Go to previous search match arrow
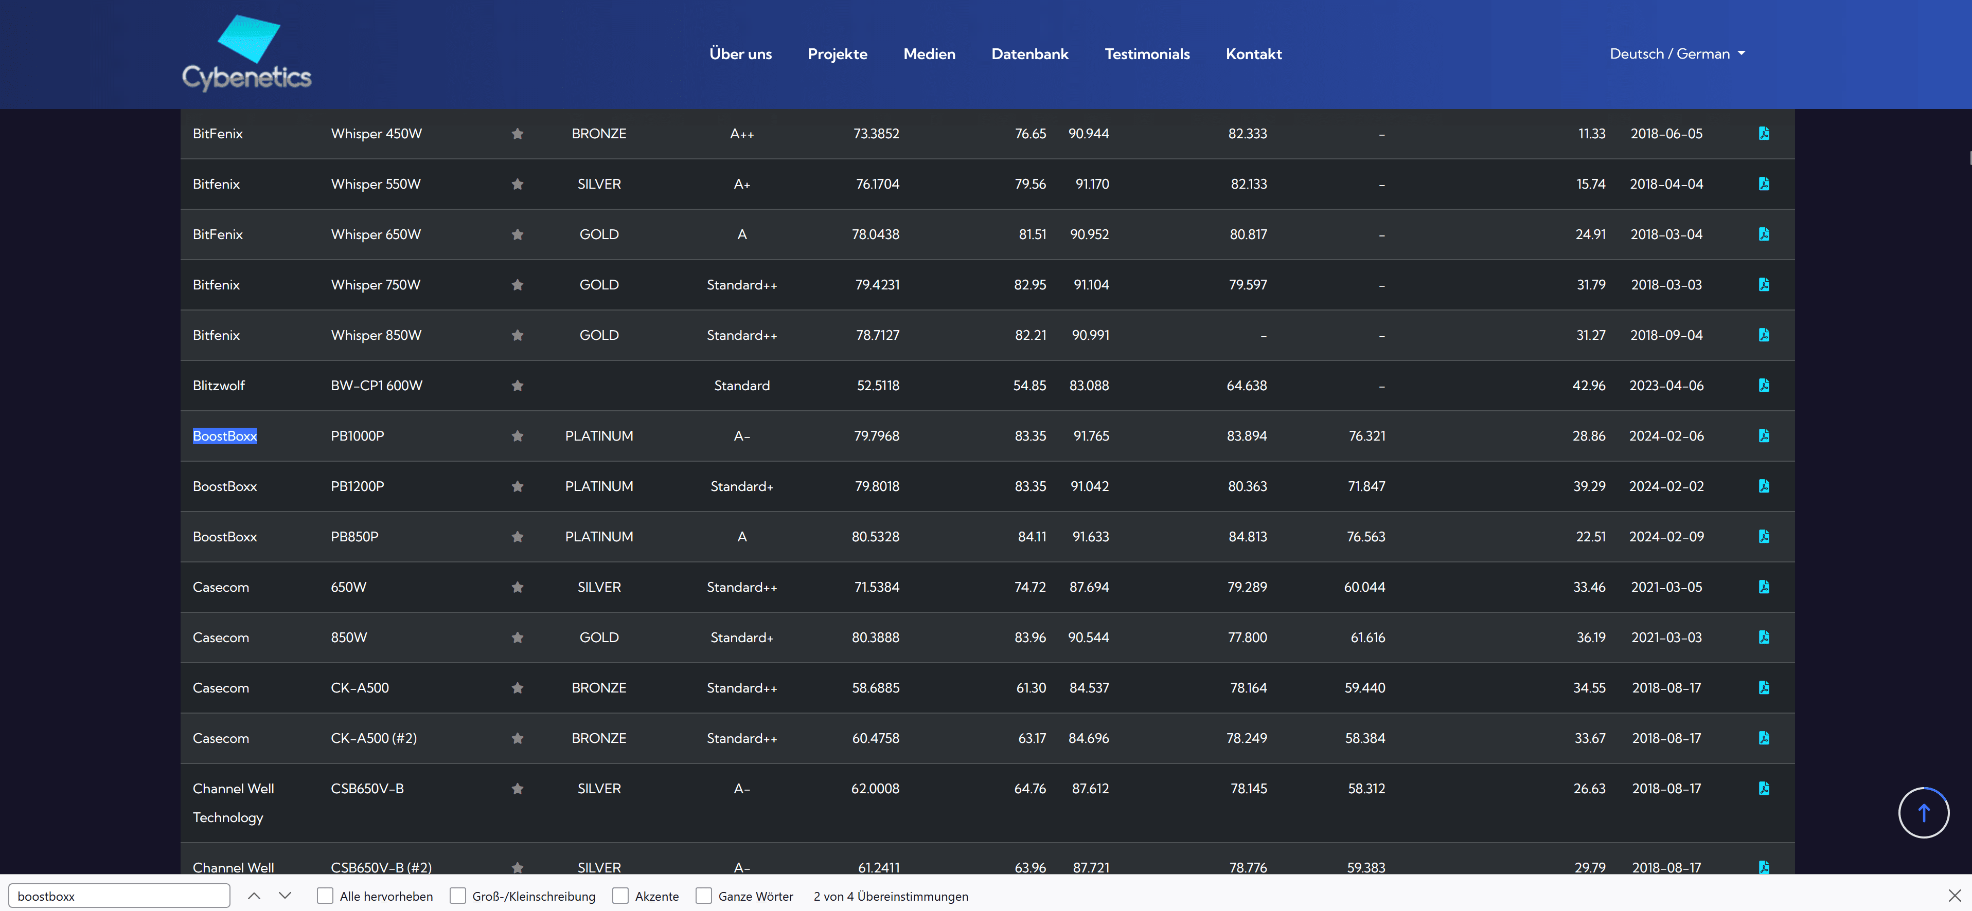The width and height of the screenshot is (1972, 911). coord(254,896)
